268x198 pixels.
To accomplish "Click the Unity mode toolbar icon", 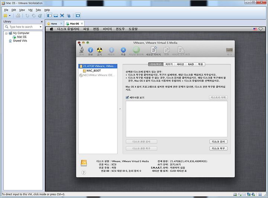I will tap(68, 16).
